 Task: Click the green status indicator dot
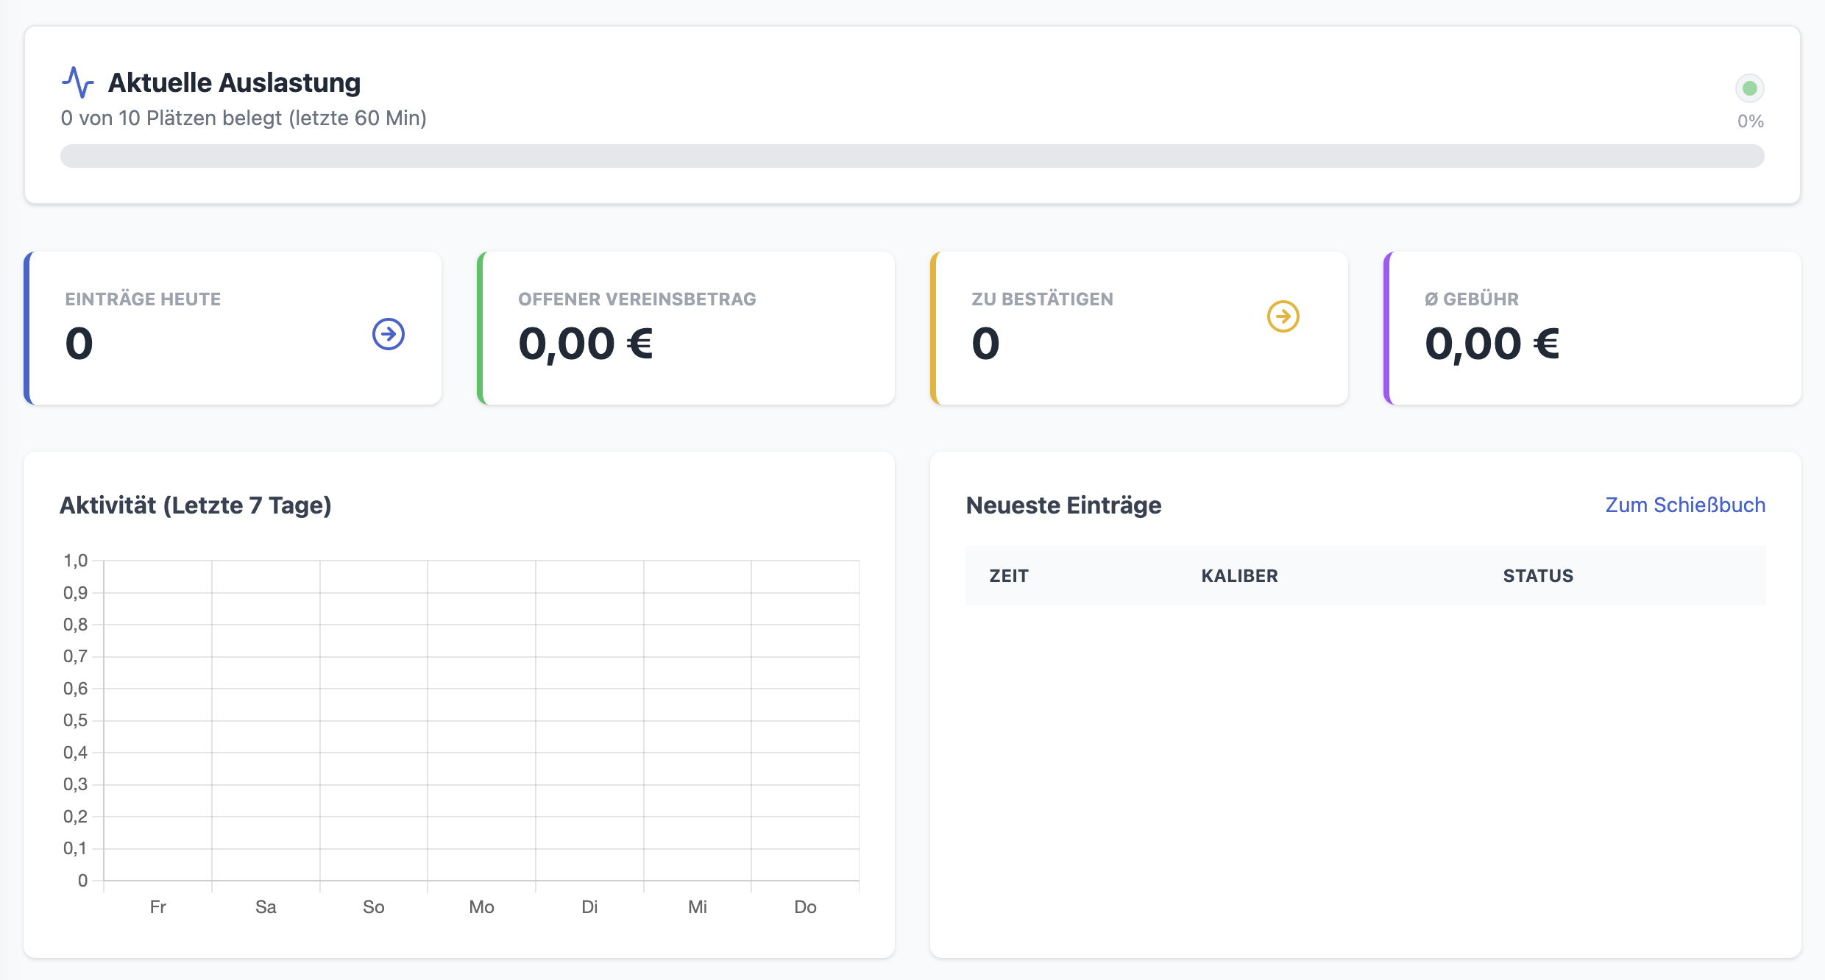point(1751,88)
